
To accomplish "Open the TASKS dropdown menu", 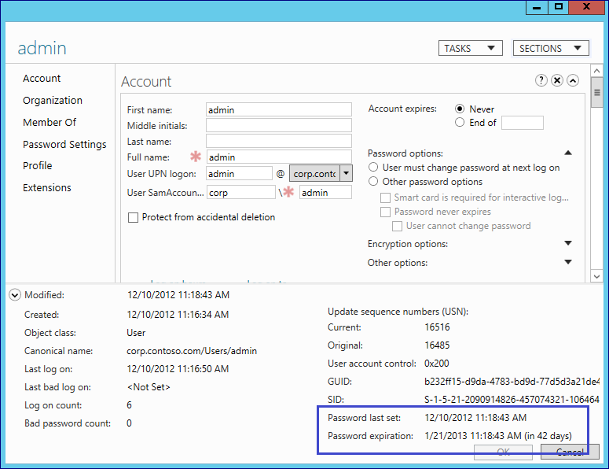I will pos(471,48).
